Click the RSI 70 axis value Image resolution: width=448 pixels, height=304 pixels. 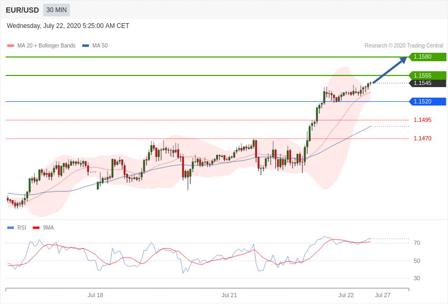(x=417, y=243)
